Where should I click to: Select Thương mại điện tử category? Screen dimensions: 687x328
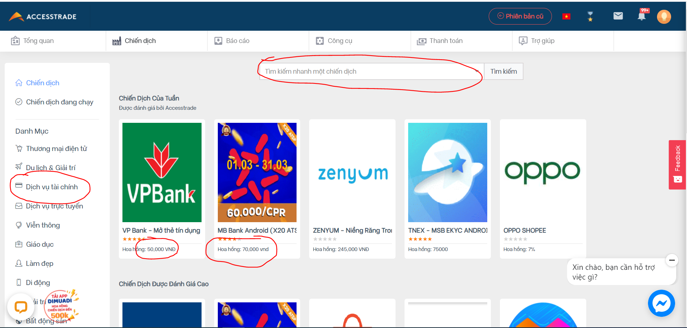(56, 148)
